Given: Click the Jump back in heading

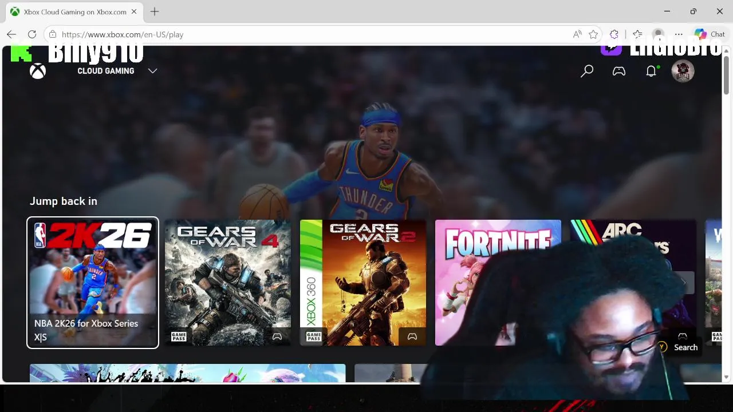Looking at the screenshot, I should [x=64, y=201].
